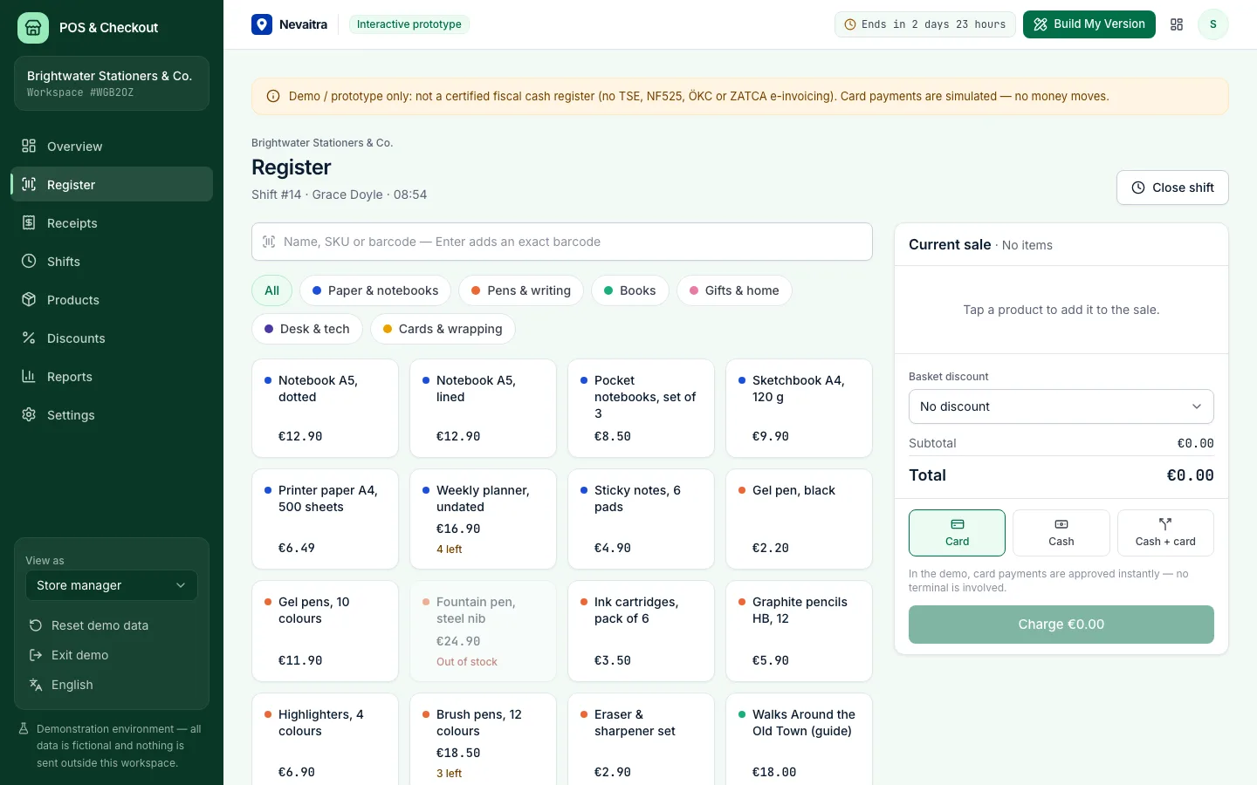
Task: Click the POS & Checkout store logo icon
Action: (33, 28)
